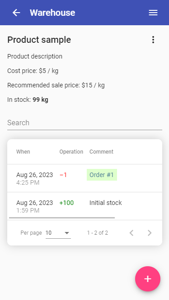The image size is (169, 300).
Task: Click the 1 - 2 of 2 pagination label
Action: 98,233
